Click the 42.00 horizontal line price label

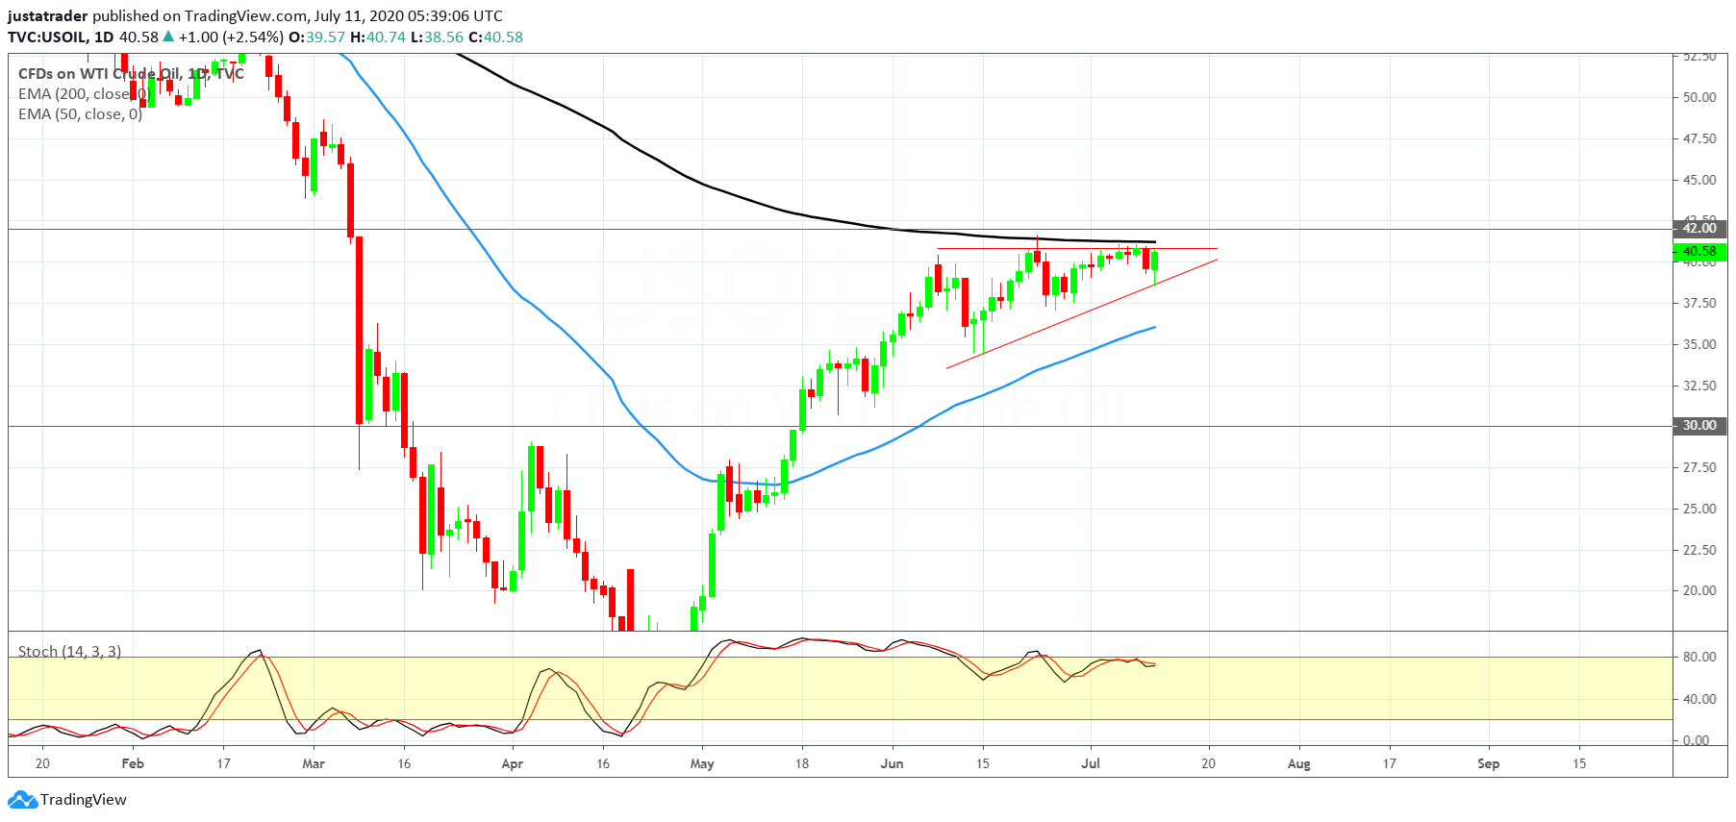tap(1700, 229)
